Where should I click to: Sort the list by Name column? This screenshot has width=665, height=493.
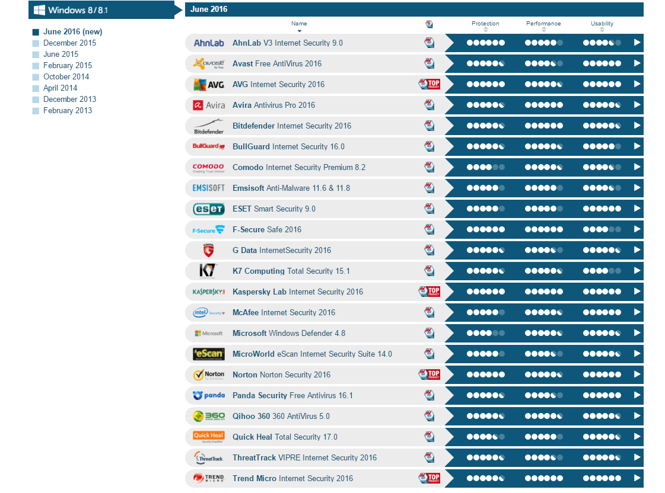(x=299, y=26)
